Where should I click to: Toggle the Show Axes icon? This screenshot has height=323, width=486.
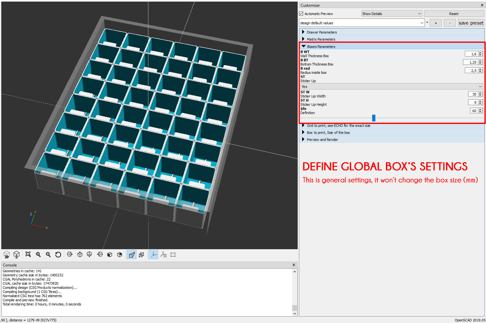pos(153,255)
